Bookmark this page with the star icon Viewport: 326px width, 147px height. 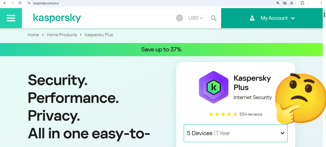[291, 3]
